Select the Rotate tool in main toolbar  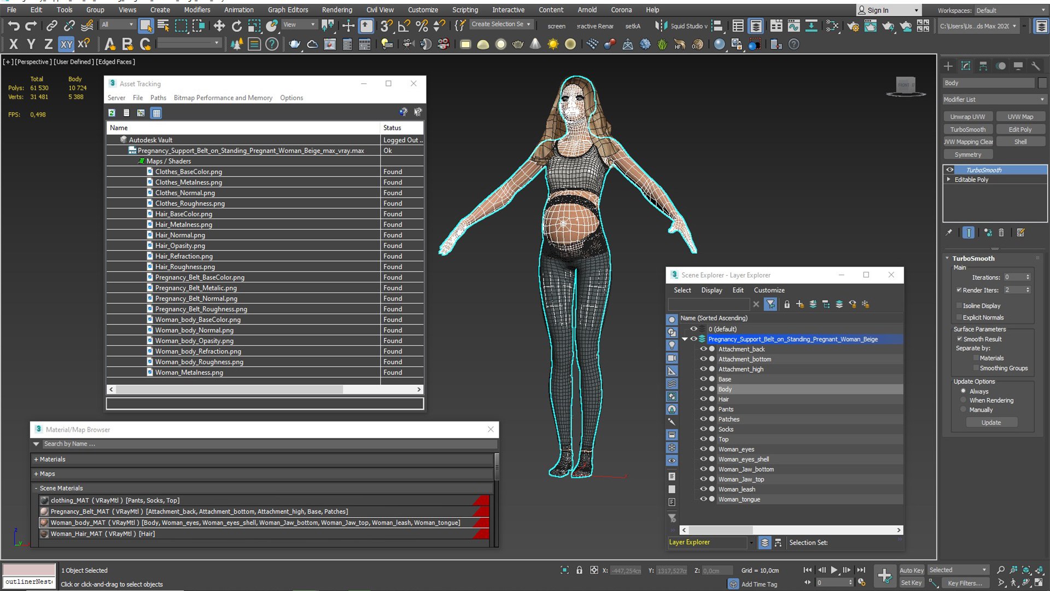(236, 25)
